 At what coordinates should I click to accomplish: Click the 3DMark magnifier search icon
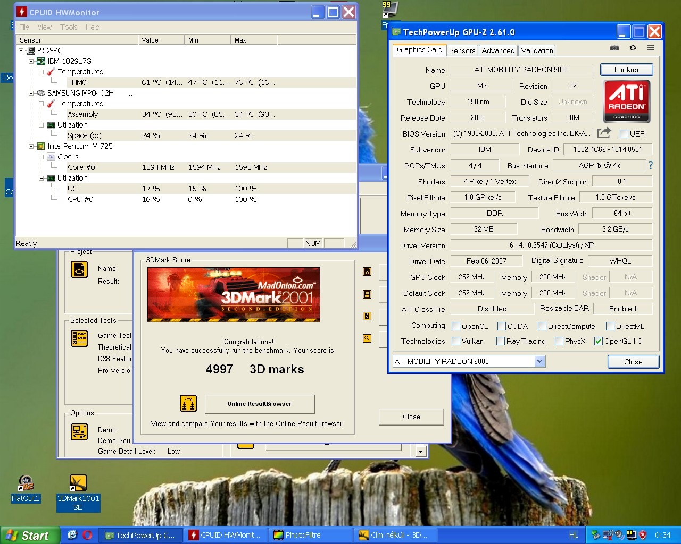[367, 338]
